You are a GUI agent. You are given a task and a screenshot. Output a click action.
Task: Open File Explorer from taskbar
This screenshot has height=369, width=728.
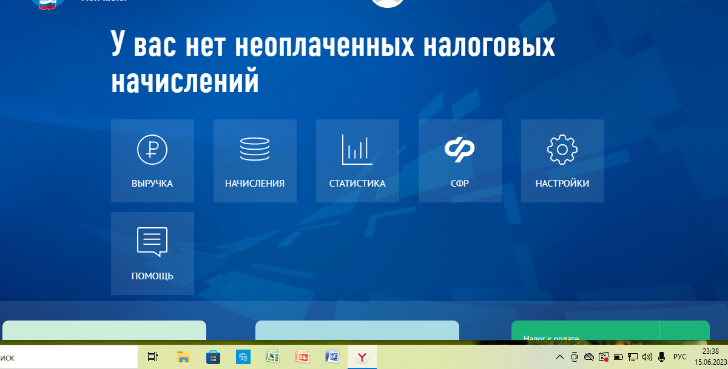(183, 357)
